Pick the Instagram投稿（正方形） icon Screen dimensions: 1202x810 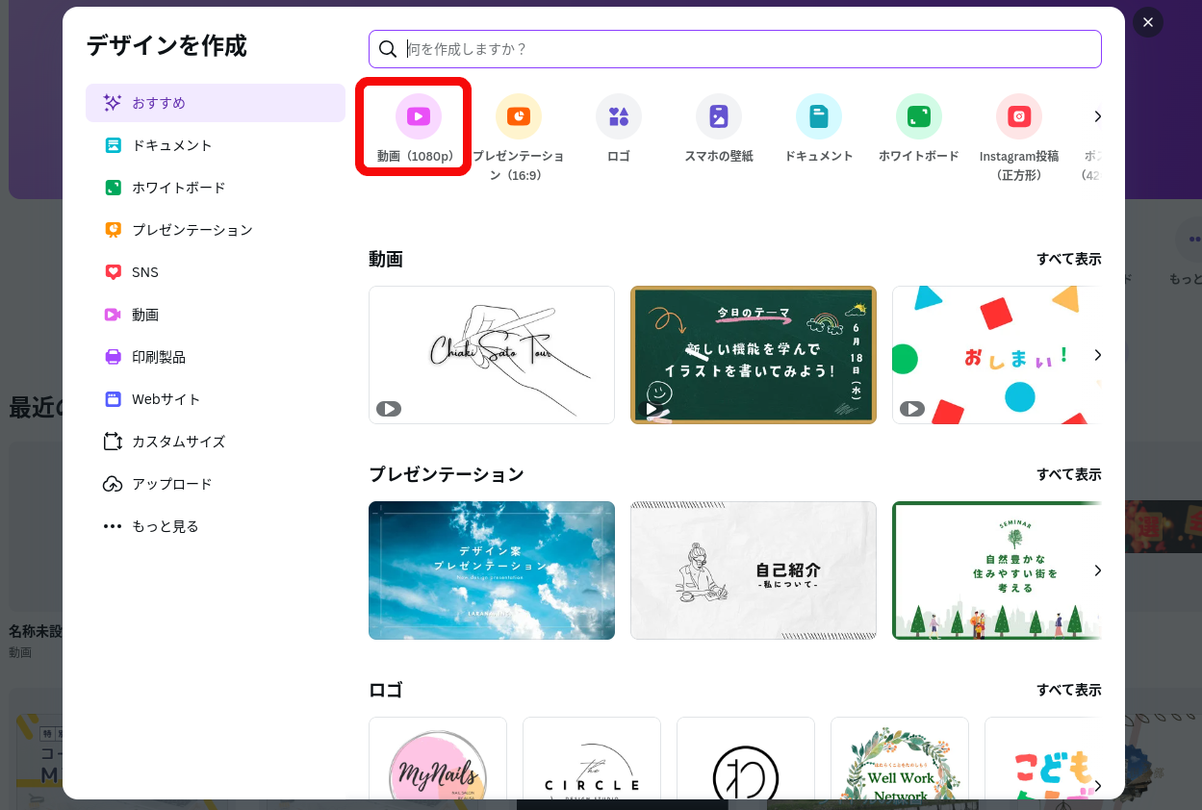[x=1018, y=117]
